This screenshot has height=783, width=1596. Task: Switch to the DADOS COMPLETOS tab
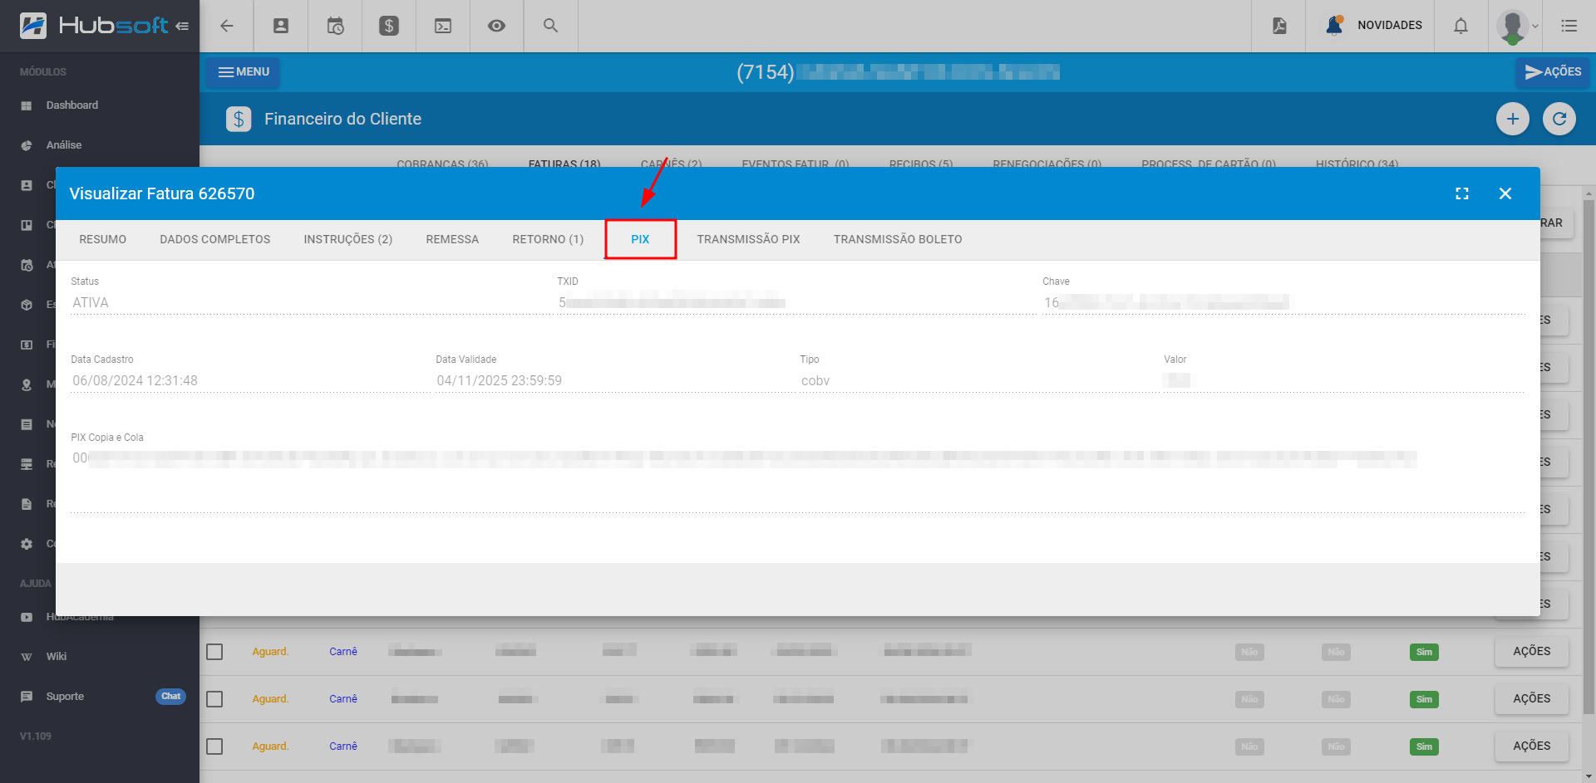(215, 239)
